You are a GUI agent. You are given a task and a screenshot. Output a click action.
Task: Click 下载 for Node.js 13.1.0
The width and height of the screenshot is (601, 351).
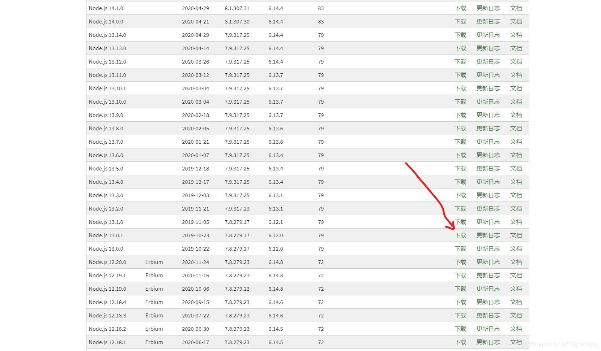click(460, 222)
